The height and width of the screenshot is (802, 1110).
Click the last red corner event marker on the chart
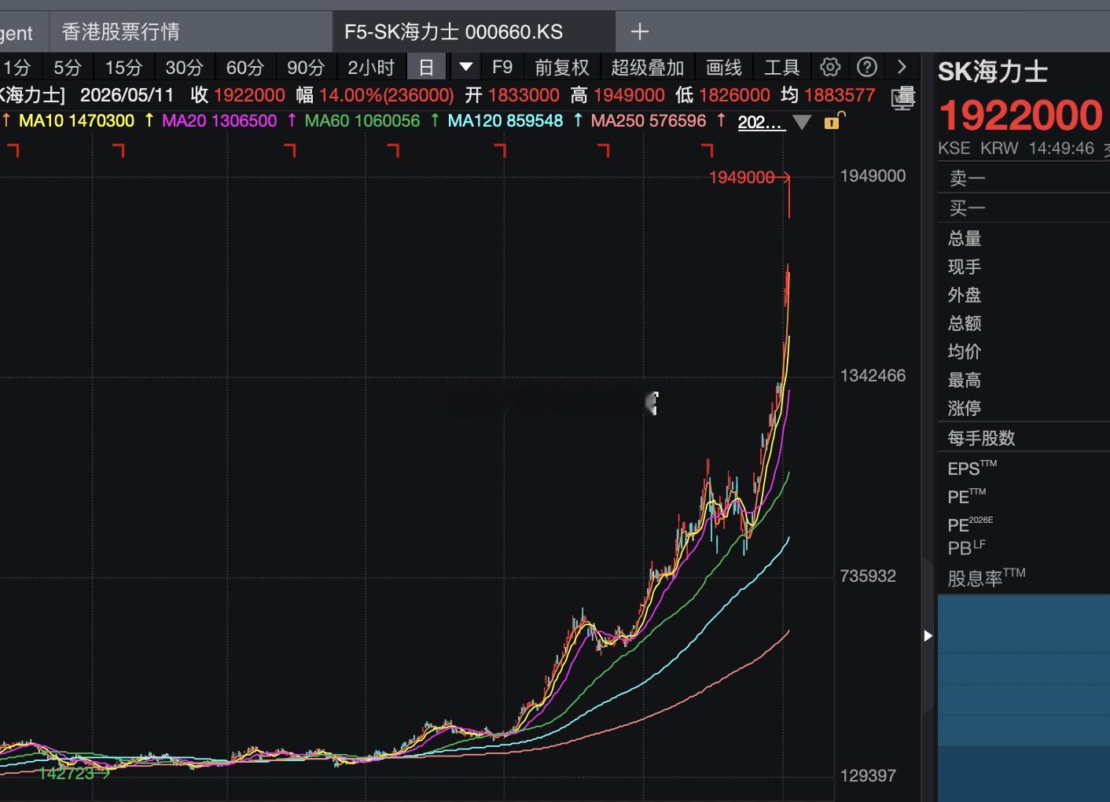[x=708, y=150]
